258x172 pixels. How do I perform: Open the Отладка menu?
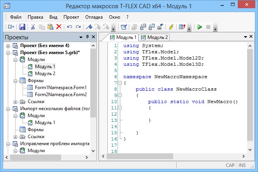coord(94,17)
